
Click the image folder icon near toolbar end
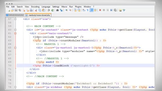(x=120, y=10)
